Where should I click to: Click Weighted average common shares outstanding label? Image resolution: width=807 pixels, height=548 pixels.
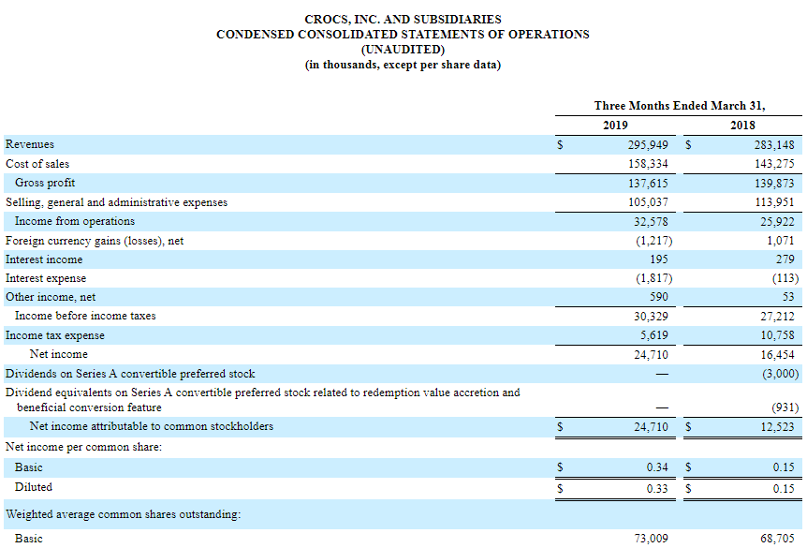coord(123,514)
